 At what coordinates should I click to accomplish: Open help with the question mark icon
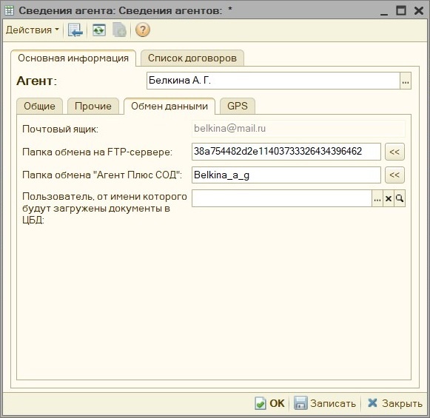click(143, 30)
